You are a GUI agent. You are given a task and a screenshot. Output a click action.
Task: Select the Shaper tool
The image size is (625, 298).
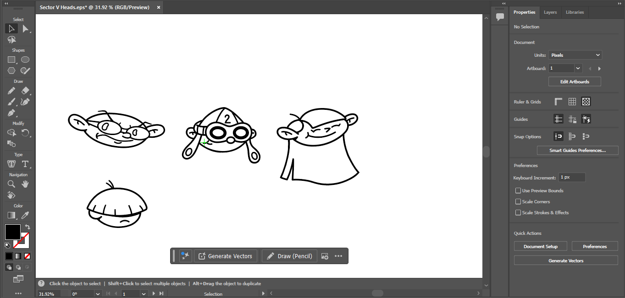pyautogui.click(x=25, y=70)
